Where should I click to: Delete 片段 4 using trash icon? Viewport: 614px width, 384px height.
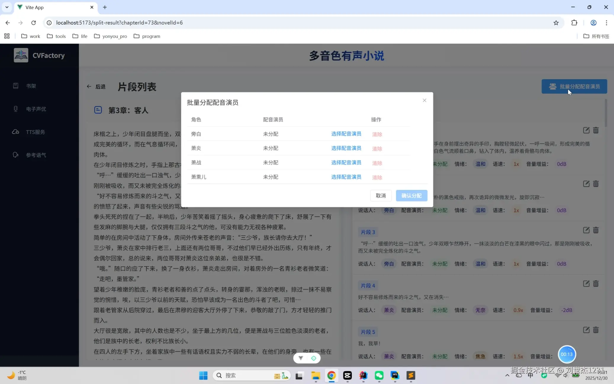(596, 284)
